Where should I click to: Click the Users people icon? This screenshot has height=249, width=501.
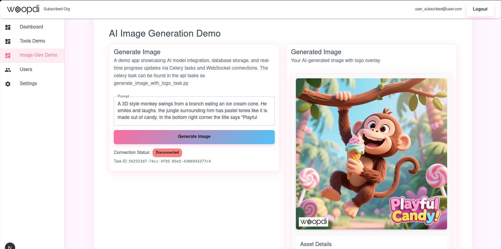point(8,70)
